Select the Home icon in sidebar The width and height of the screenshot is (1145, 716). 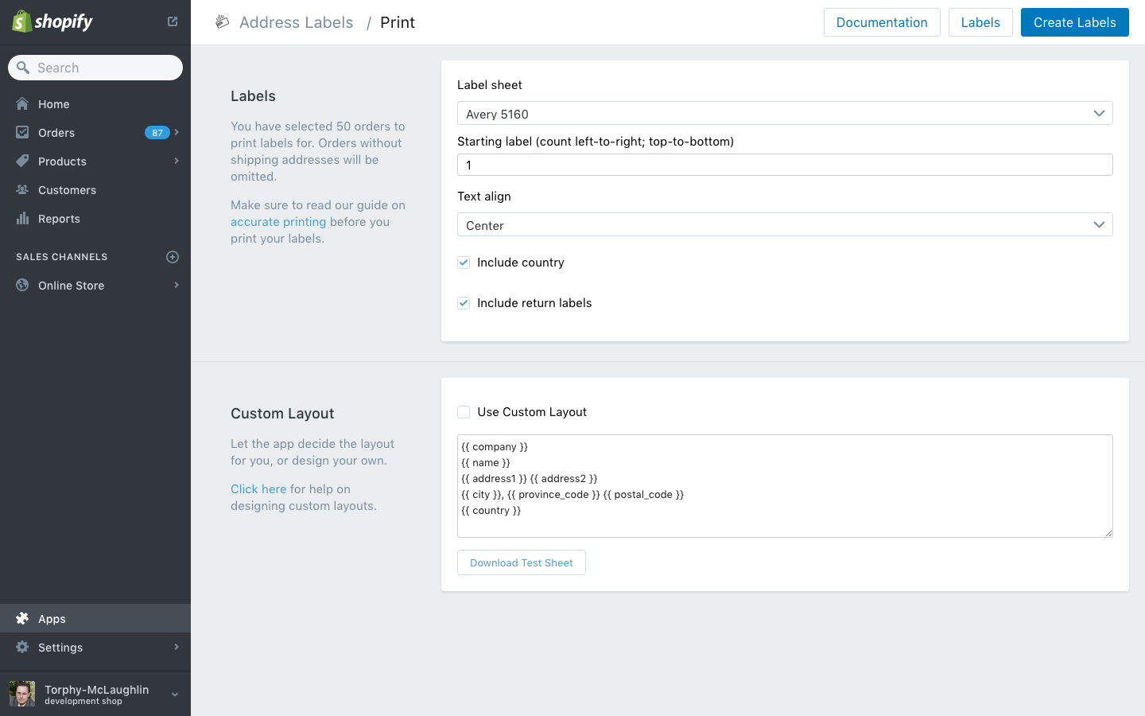pyautogui.click(x=22, y=103)
